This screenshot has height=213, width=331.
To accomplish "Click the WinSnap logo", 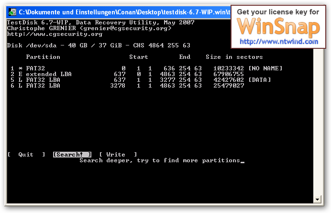I will [x=278, y=26].
